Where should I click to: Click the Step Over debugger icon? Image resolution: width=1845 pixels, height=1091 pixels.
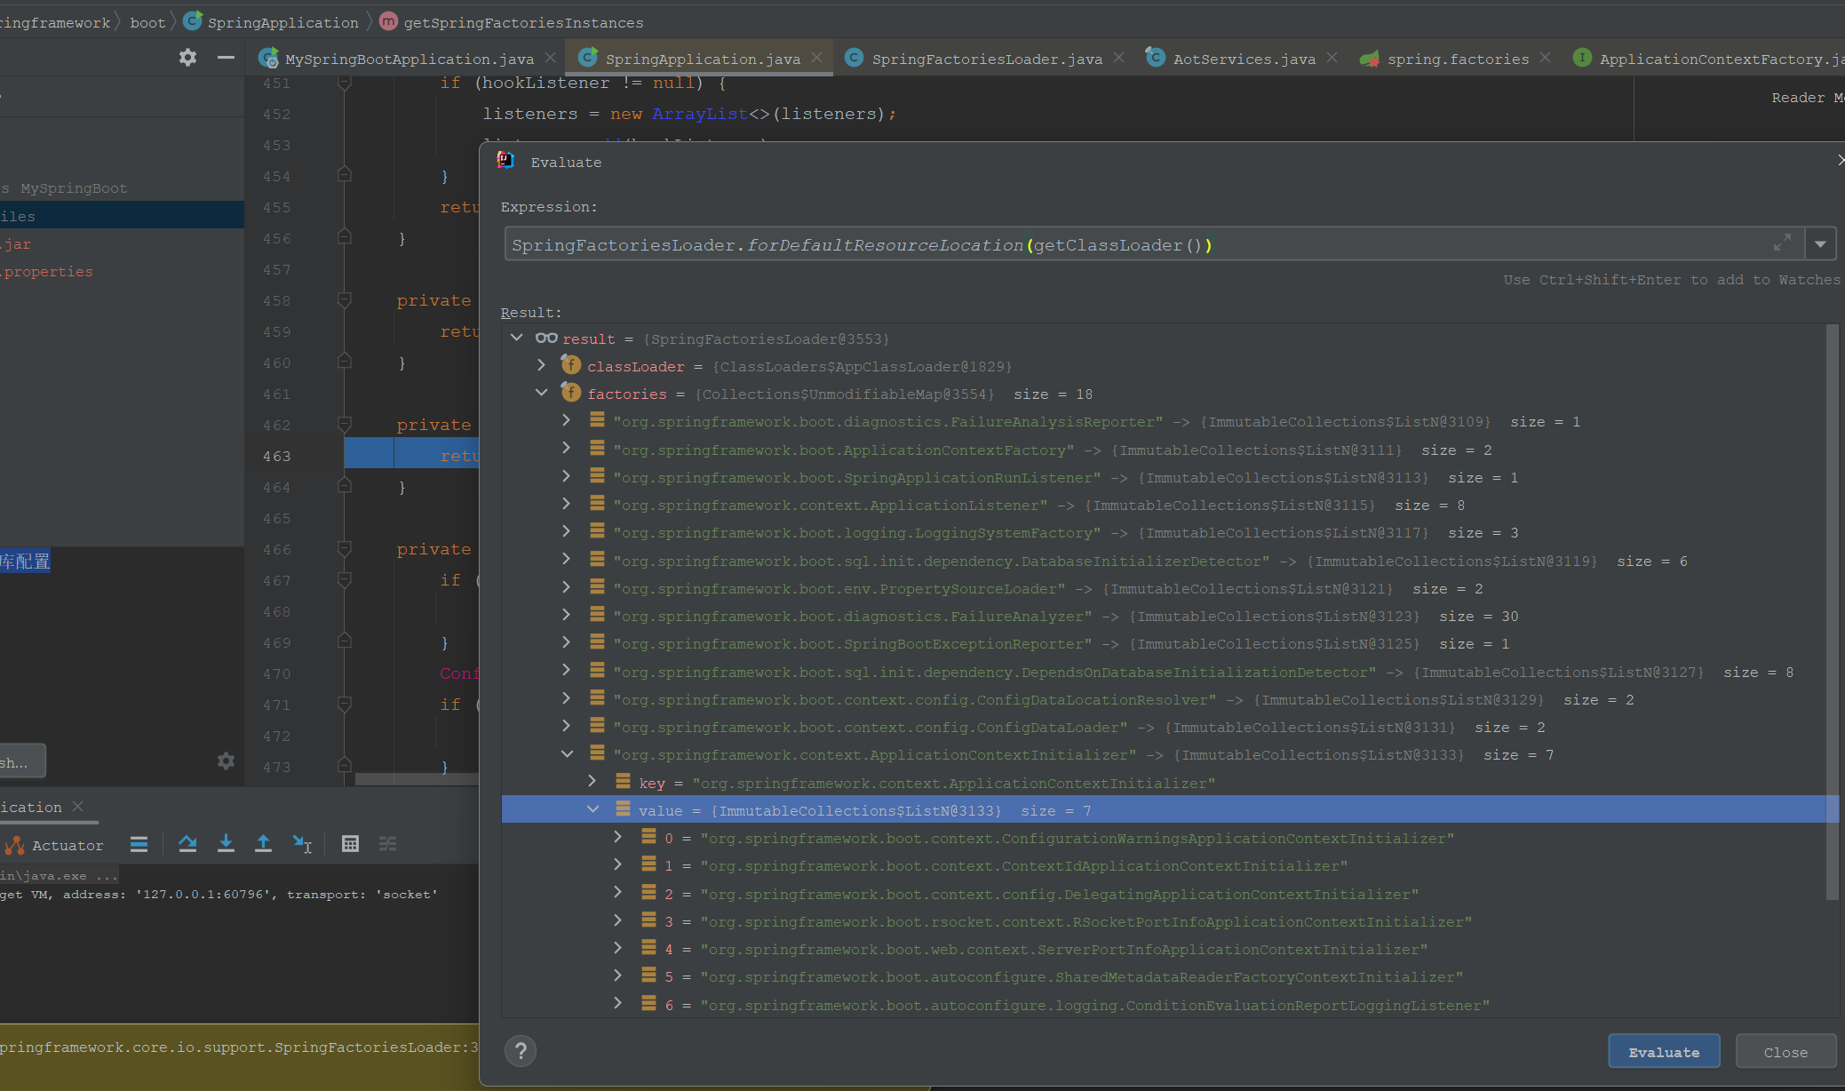tap(187, 844)
